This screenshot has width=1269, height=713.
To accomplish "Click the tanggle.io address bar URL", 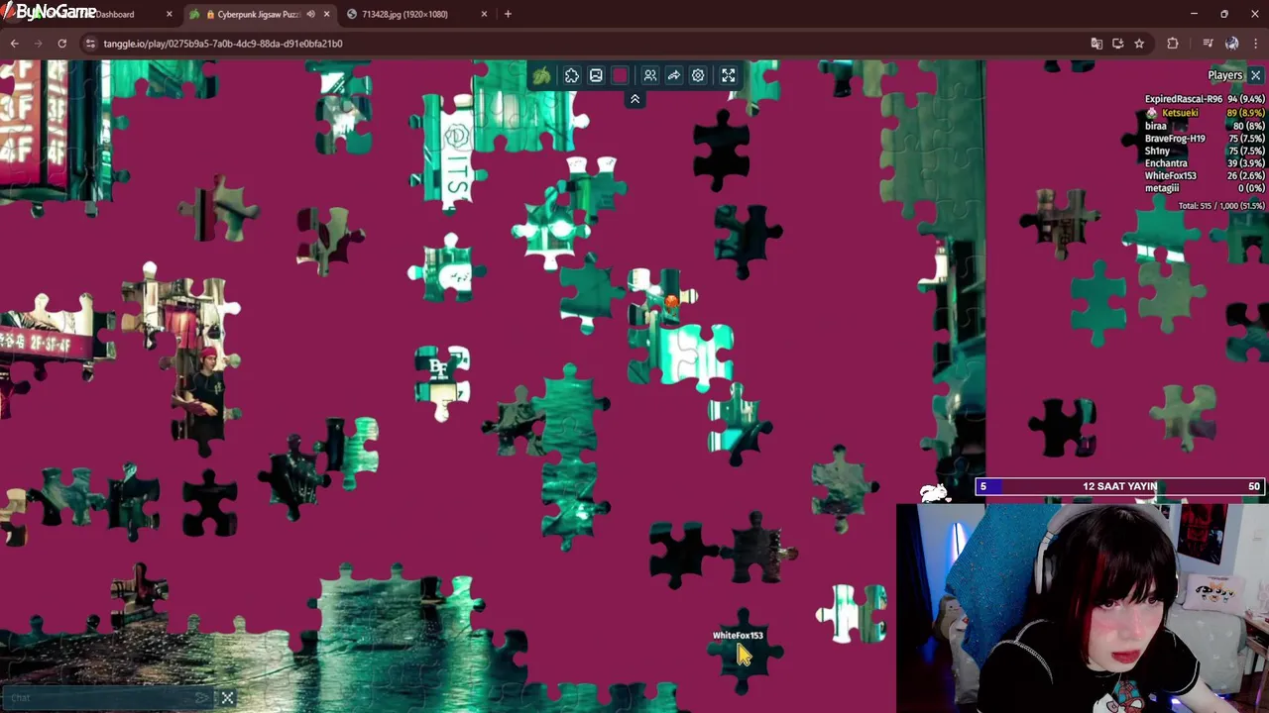I will pyautogui.click(x=223, y=44).
